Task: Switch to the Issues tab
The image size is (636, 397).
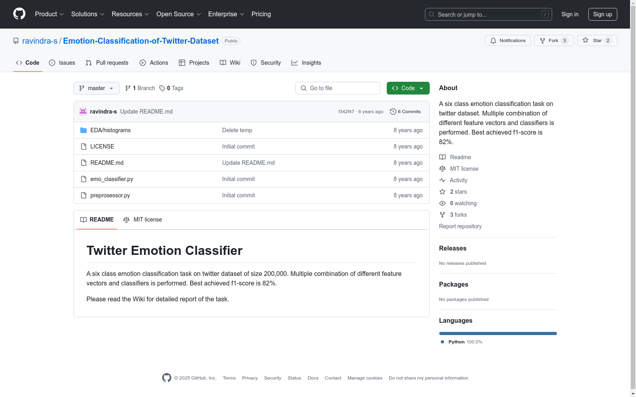Action: pyautogui.click(x=62, y=63)
